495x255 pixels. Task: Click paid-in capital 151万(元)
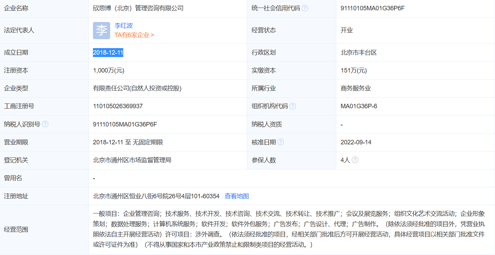[354, 70]
